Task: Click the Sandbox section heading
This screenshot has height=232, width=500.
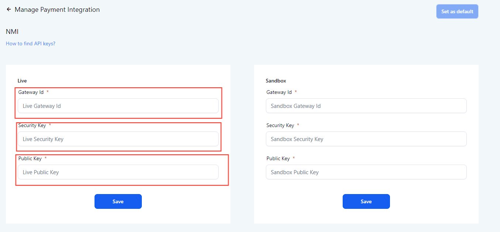Action: tap(276, 81)
